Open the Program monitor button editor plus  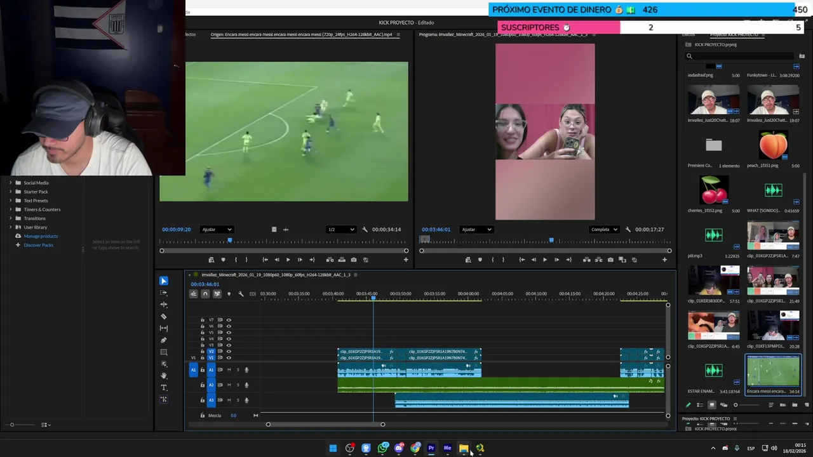(664, 260)
